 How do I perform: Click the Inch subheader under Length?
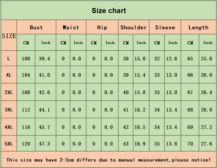click(x=208, y=43)
